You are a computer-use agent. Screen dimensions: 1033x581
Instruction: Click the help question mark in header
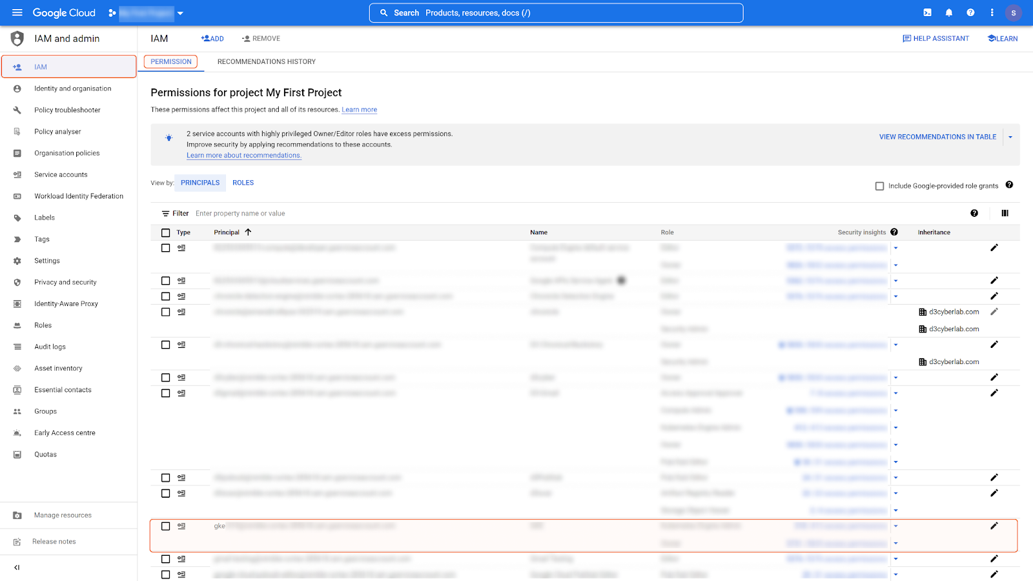click(x=970, y=12)
